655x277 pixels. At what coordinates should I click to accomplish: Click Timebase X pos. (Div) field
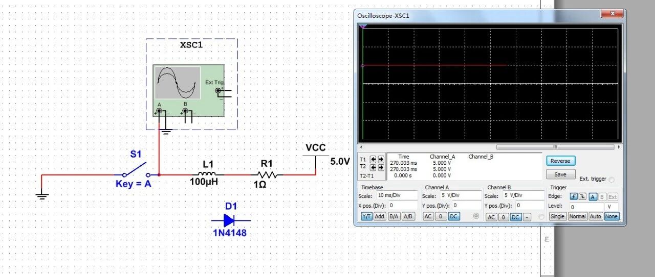click(x=403, y=206)
